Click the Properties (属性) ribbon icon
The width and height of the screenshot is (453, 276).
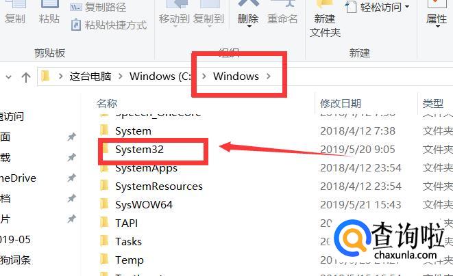[437, 3]
